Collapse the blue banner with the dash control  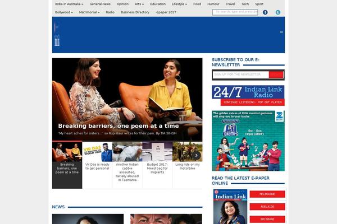click(281, 32)
